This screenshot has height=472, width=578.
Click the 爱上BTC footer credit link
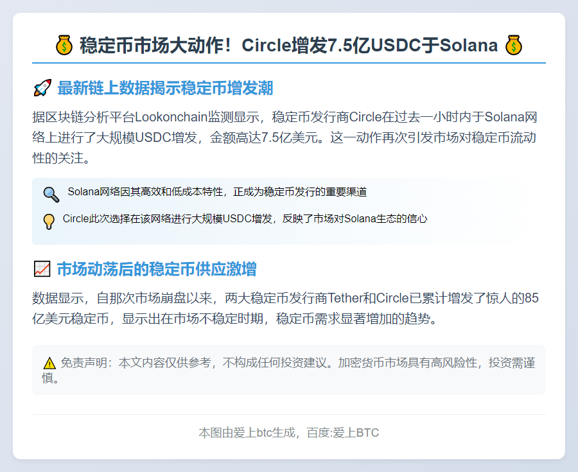point(361,433)
